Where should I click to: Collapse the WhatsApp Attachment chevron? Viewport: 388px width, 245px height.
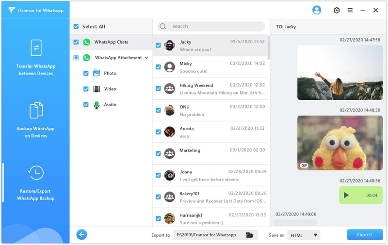(x=146, y=58)
